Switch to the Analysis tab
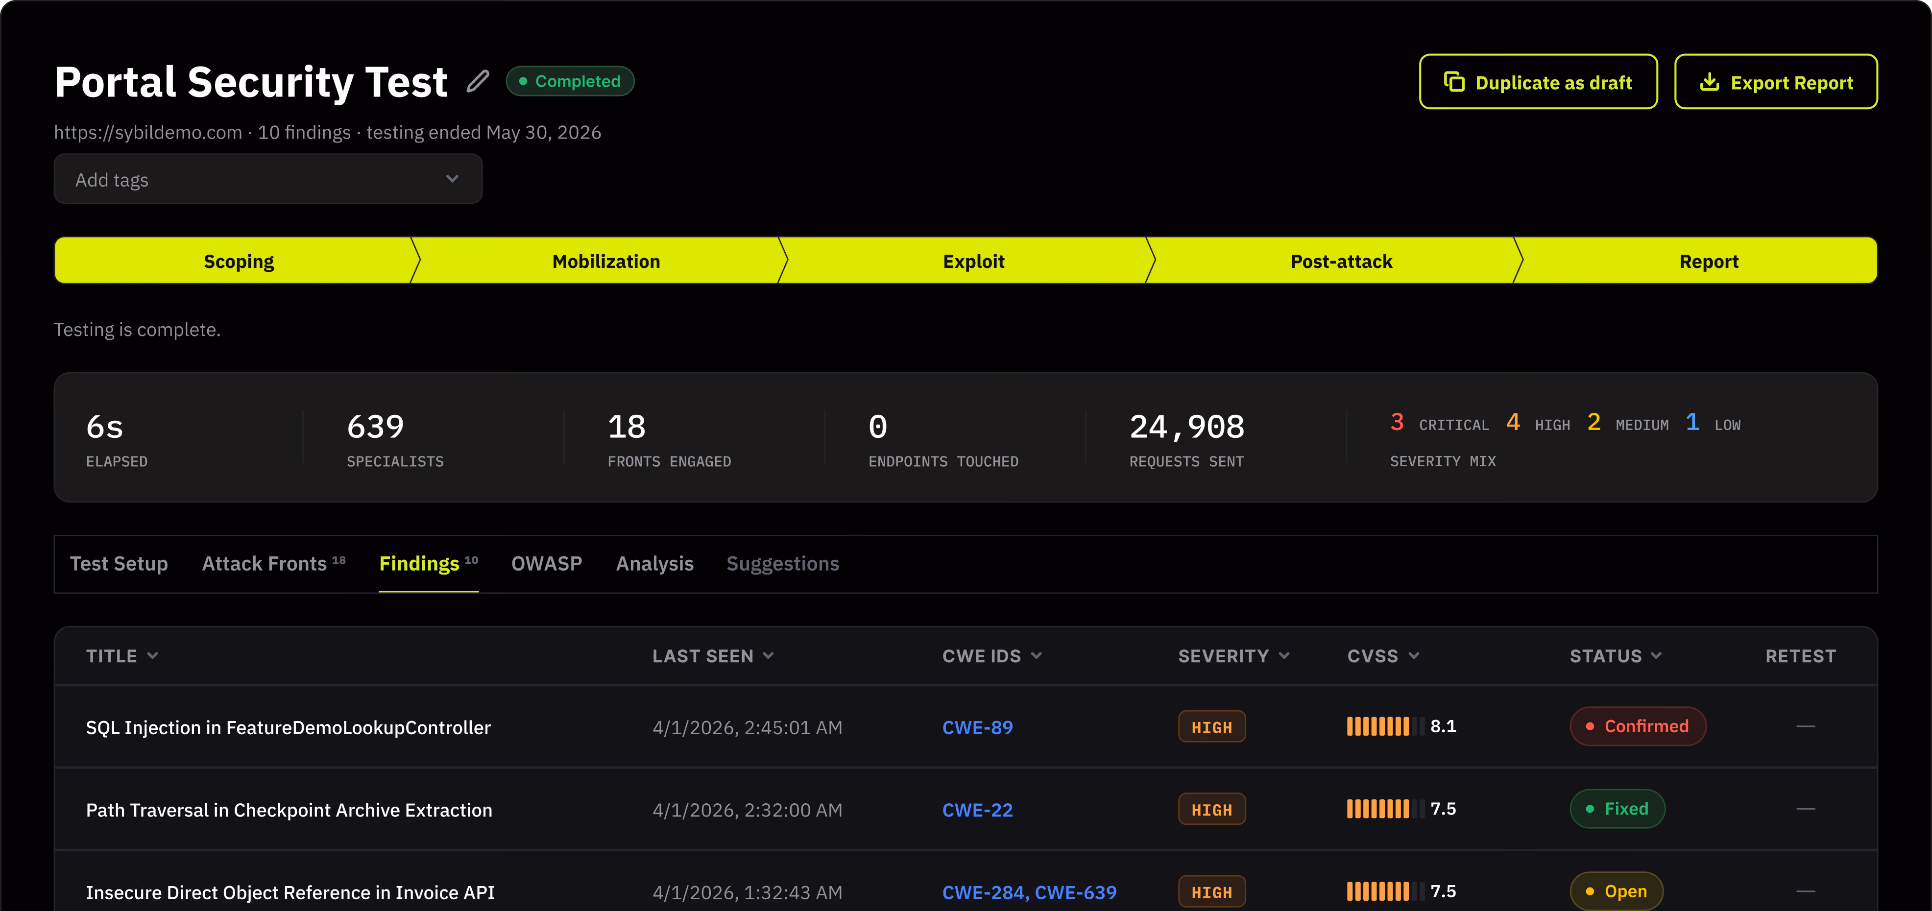Screen dimensions: 1932x911 (x=654, y=563)
